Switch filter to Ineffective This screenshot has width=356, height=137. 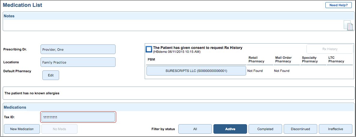click(335, 129)
